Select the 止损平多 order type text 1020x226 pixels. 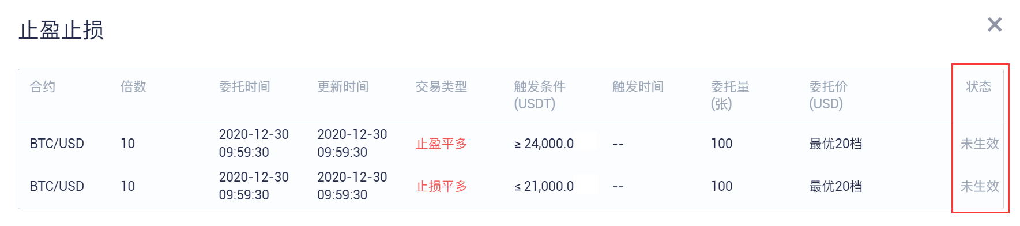[441, 186]
